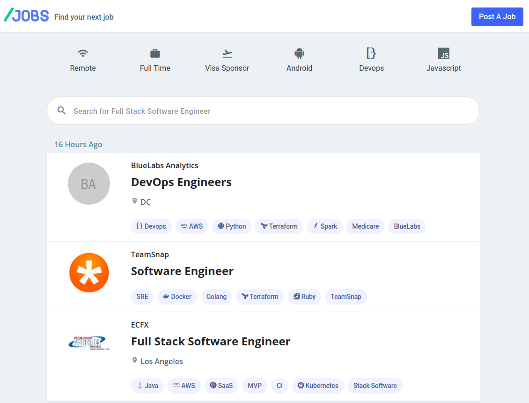The image size is (529, 403).
Task: Click the Visa Sponsor airplane icon
Action: (227, 53)
